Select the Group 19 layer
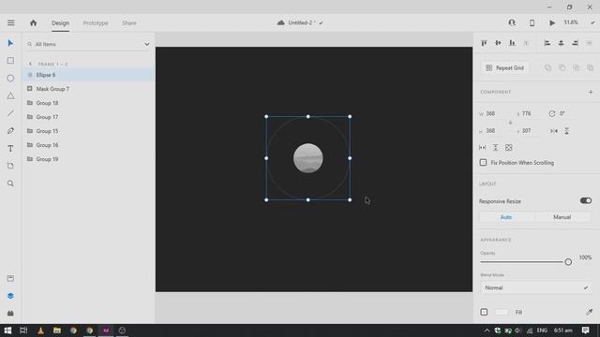Image resolution: width=600 pixels, height=337 pixels. pyautogui.click(x=88, y=159)
